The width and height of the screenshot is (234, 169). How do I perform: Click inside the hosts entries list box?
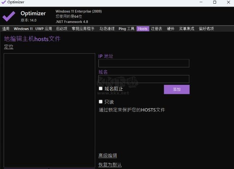coord(49,110)
